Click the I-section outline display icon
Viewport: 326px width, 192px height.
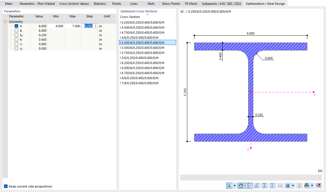(272, 186)
